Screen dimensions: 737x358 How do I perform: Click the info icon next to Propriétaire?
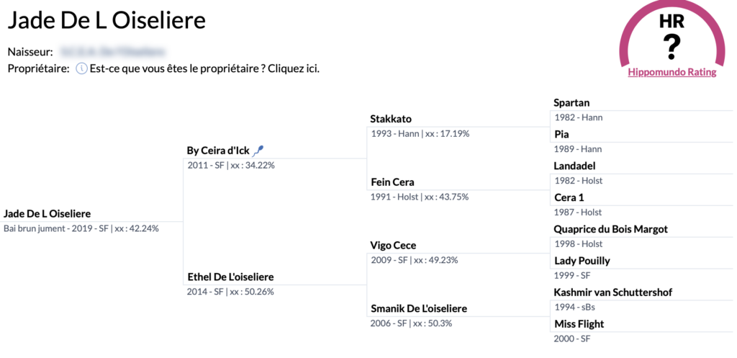click(81, 68)
